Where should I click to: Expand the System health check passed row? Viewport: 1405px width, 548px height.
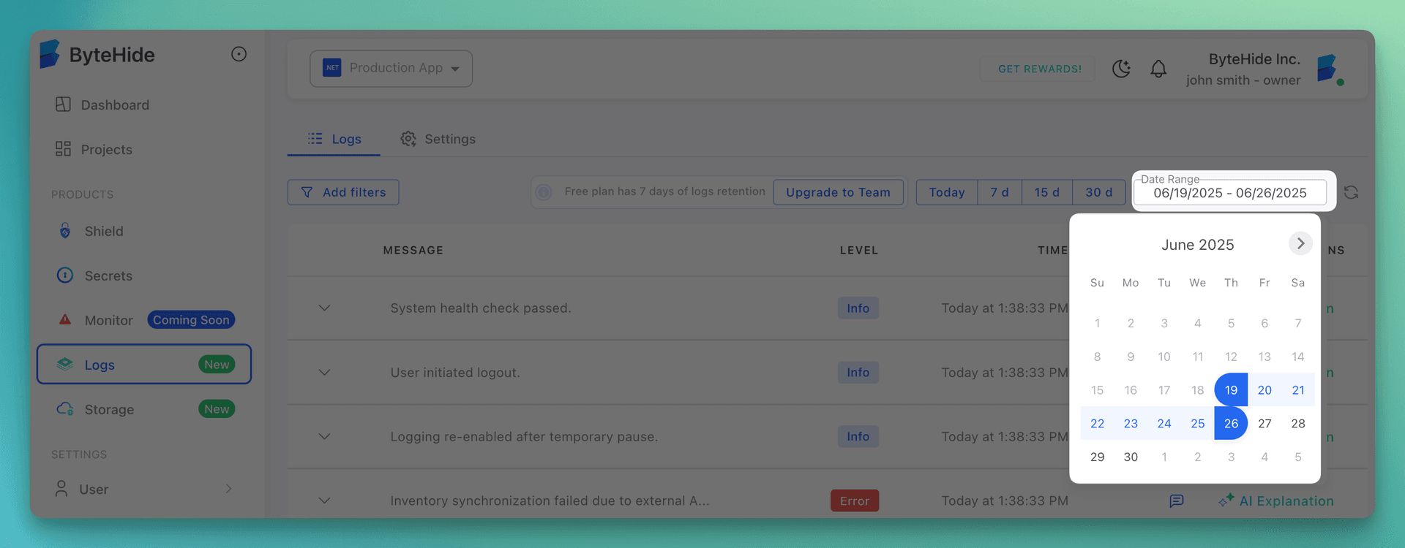pyautogui.click(x=324, y=308)
